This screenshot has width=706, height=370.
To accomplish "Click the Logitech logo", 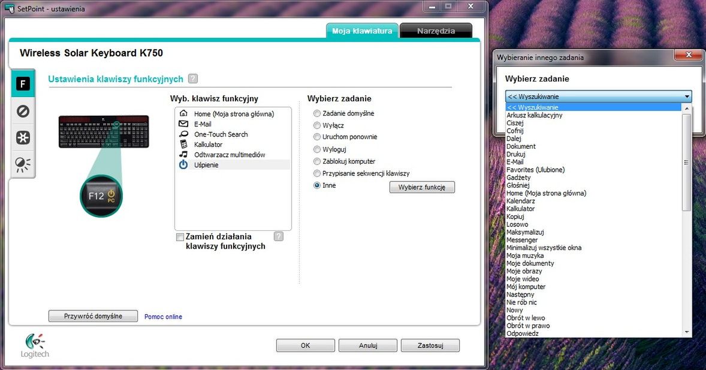I will point(35,345).
